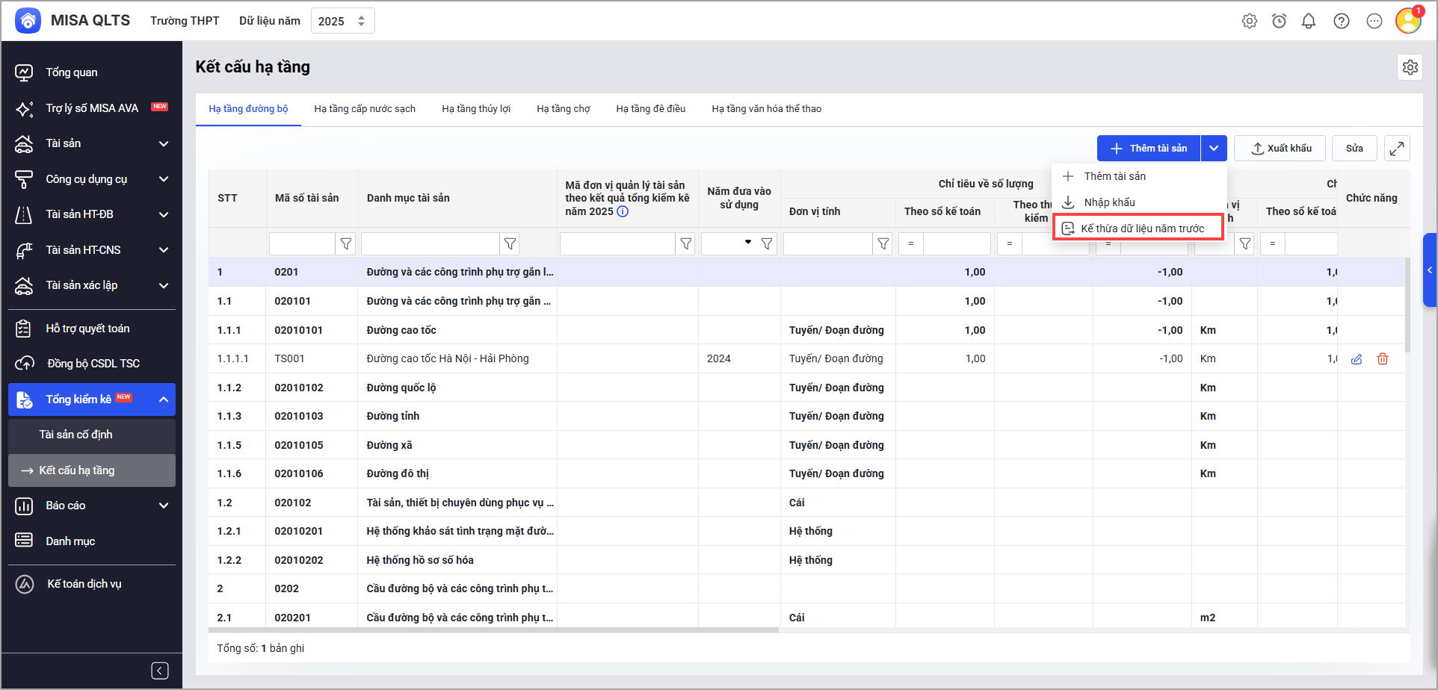Open the help question mark icon
The width and height of the screenshot is (1438, 690).
[x=1342, y=21]
